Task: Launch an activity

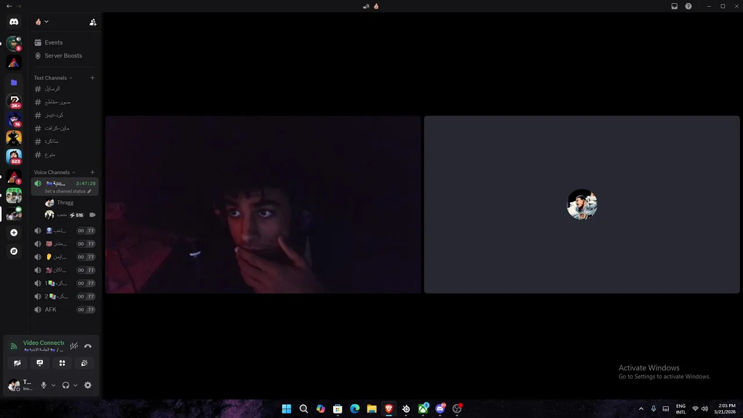Action: pyautogui.click(x=62, y=363)
